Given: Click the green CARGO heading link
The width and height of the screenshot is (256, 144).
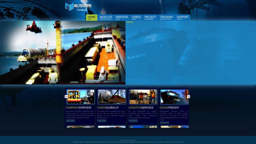Looking at the screenshot, I should point(129,22).
